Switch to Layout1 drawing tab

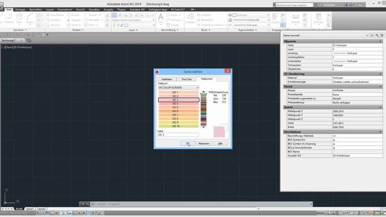(x=30, y=209)
